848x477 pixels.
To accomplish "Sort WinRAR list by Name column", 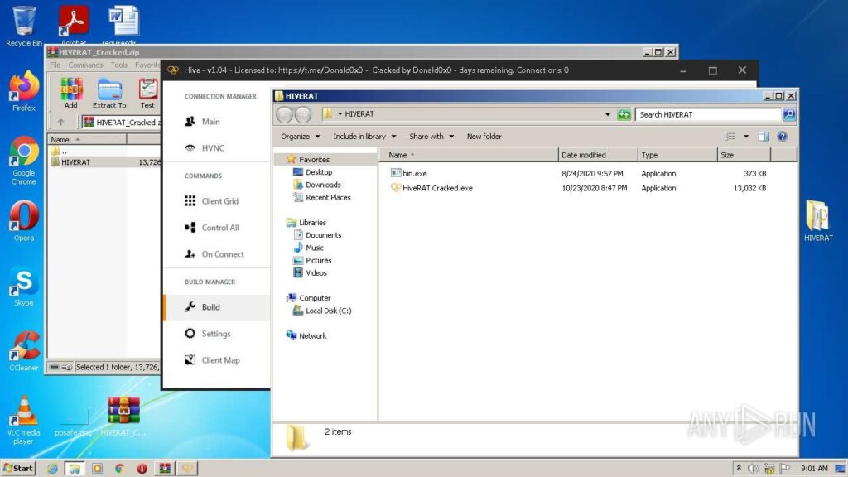I will 87,139.
